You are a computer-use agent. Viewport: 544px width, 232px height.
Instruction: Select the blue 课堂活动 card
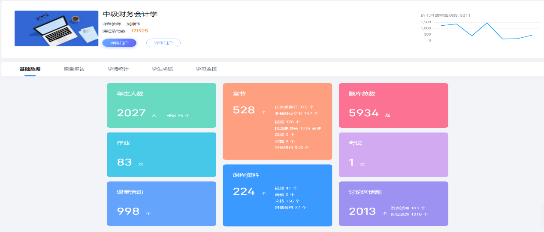click(161, 204)
